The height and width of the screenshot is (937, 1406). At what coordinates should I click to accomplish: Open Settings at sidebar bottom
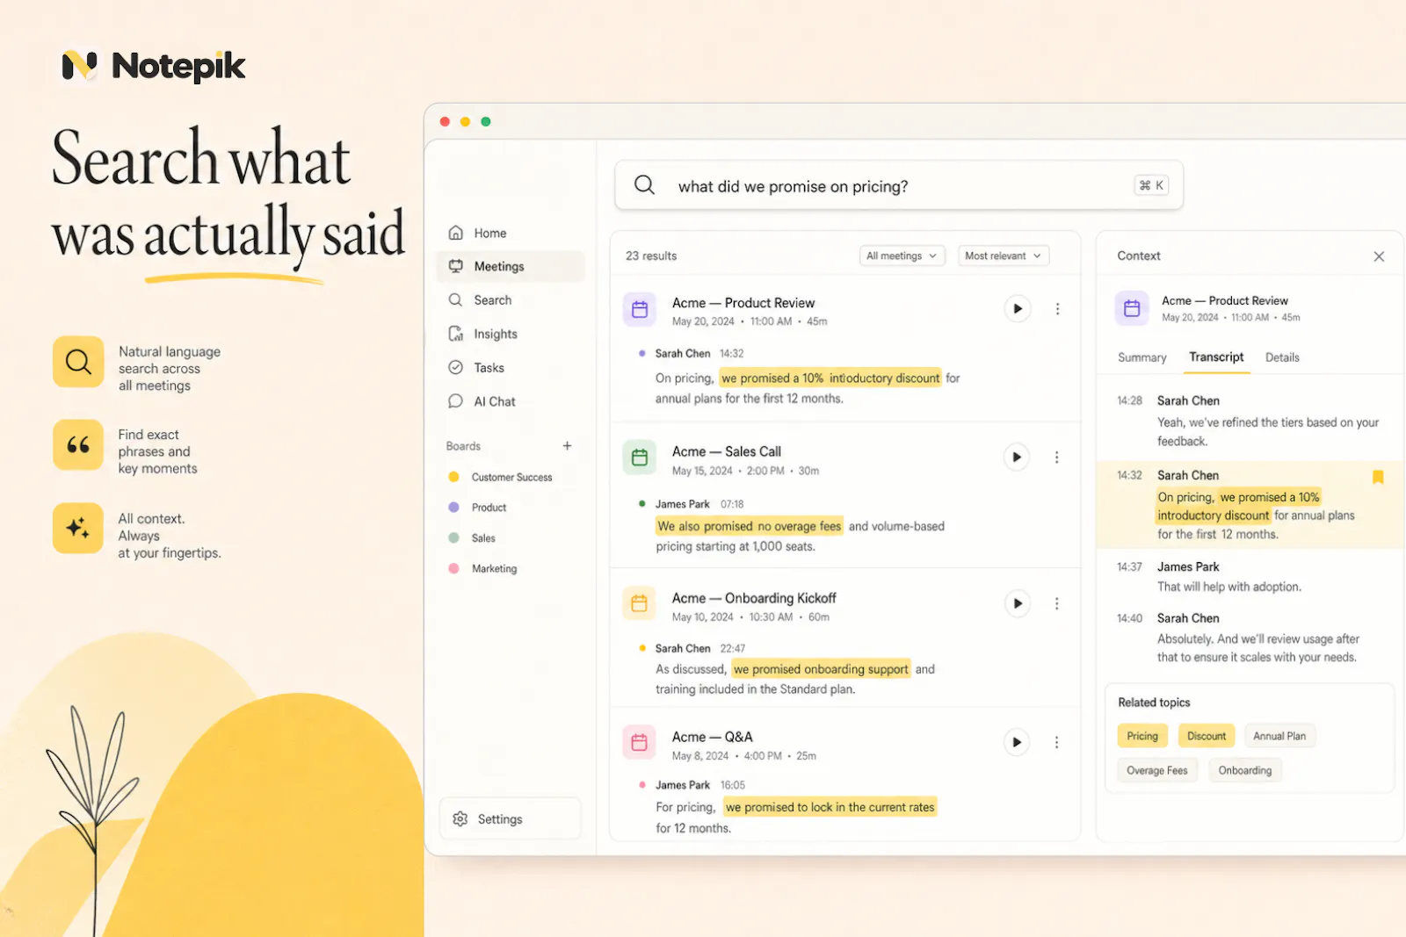pyautogui.click(x=510, y=818)
